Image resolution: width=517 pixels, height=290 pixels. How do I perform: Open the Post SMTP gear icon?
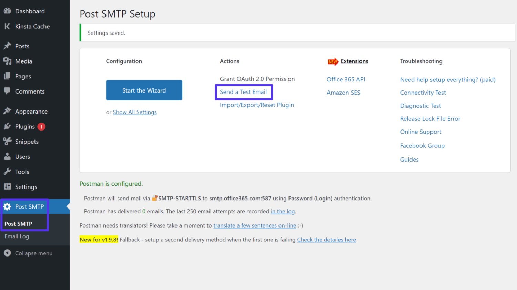(8, 206)
